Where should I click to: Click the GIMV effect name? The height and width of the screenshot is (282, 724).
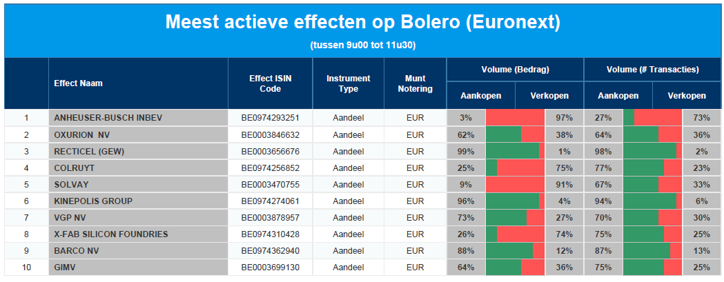(63, 268)
